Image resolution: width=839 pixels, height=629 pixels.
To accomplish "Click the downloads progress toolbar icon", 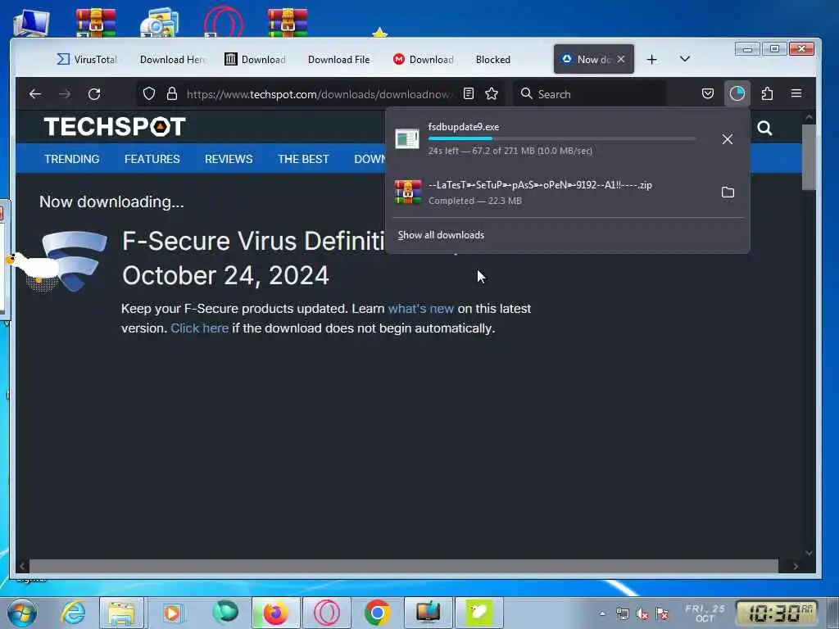I will click(737, 93).
